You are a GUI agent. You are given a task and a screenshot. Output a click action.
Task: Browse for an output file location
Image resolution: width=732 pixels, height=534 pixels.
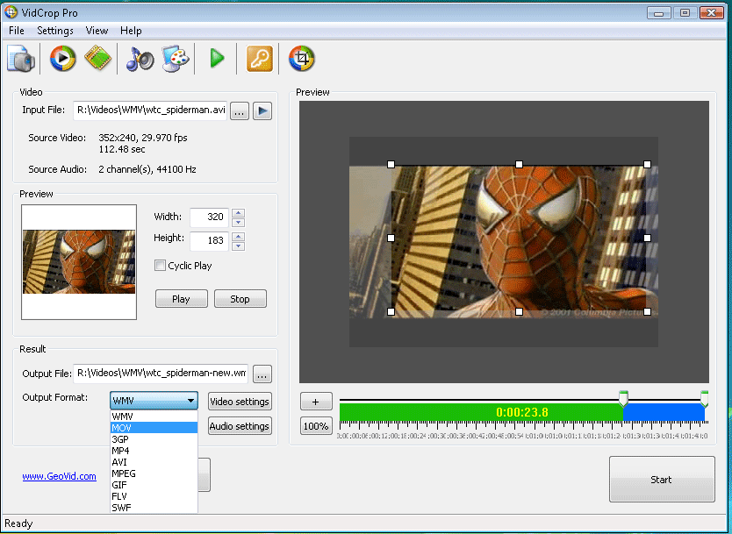click(262, 374)
